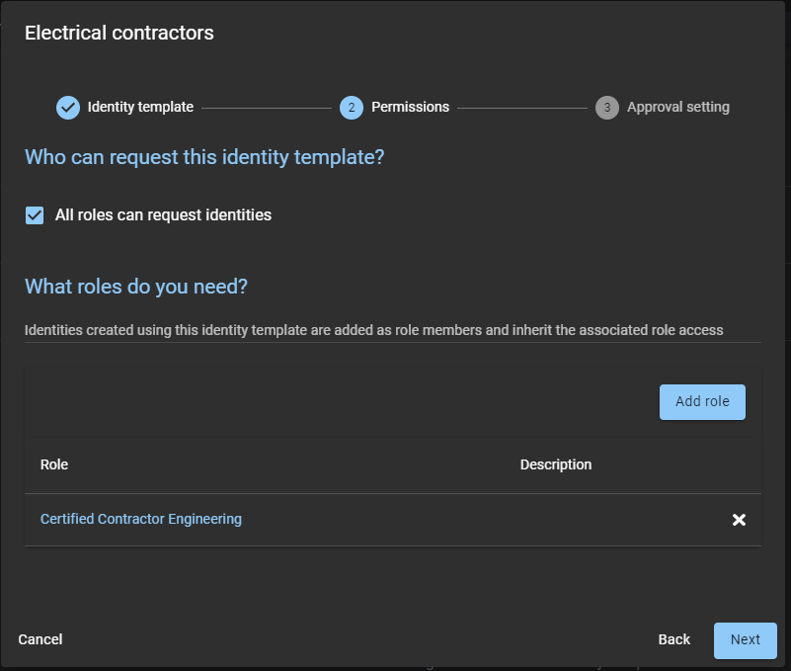This screenshot has height=671, width=791.
Task: Jump to the Approval setting step
Action: 678,107
